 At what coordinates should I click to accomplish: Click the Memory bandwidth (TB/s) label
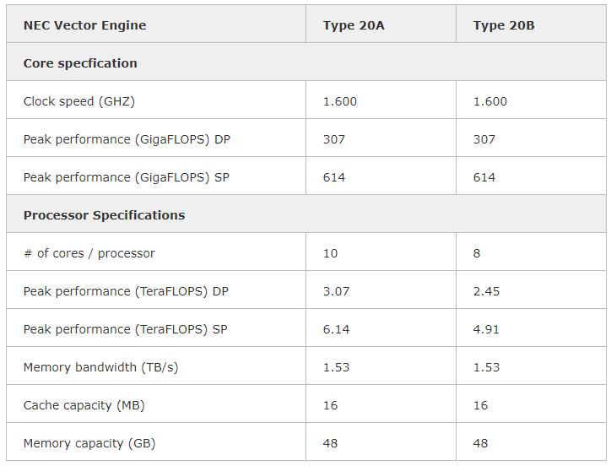[100, 367]
